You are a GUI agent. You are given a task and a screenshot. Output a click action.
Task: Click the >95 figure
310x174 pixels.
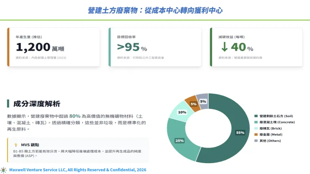coord(128,47)
